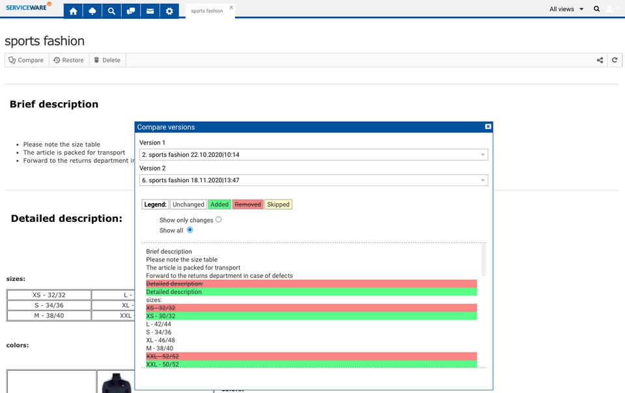Click the green Added legend swatch
Viewport: 625px width, 393px height.
click(x=219, y=204)
